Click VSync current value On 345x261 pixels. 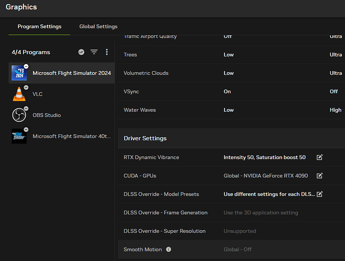(x=227, y=92)
